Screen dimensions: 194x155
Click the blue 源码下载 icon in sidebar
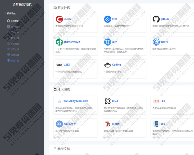point(8,60)
